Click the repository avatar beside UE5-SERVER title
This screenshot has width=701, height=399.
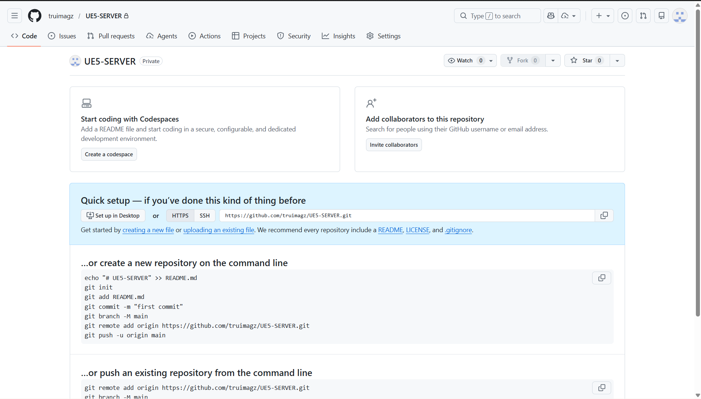click(x=75, y=61)
